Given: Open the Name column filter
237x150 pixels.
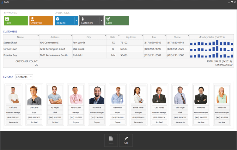Looking at the screenshot, I should pos(38,36).
